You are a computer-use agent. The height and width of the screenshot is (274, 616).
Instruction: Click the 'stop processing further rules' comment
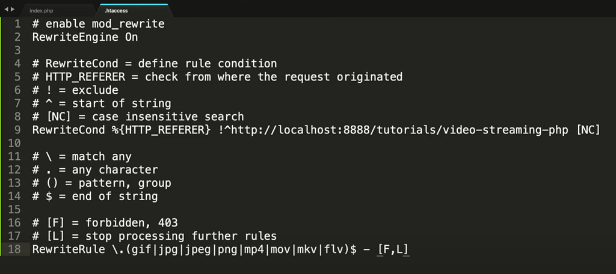coord(181,236)
